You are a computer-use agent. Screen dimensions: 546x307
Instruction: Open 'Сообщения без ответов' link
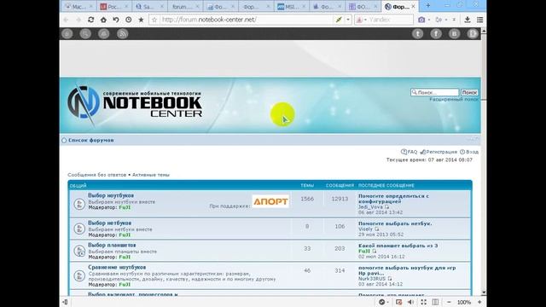point(96,175)
